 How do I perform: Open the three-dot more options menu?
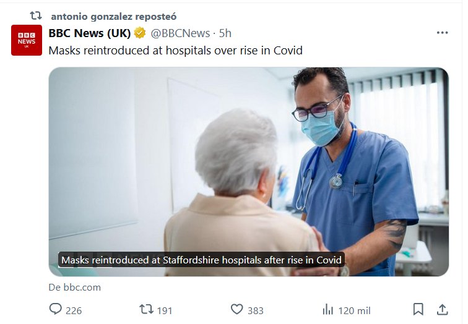point(442,33)
